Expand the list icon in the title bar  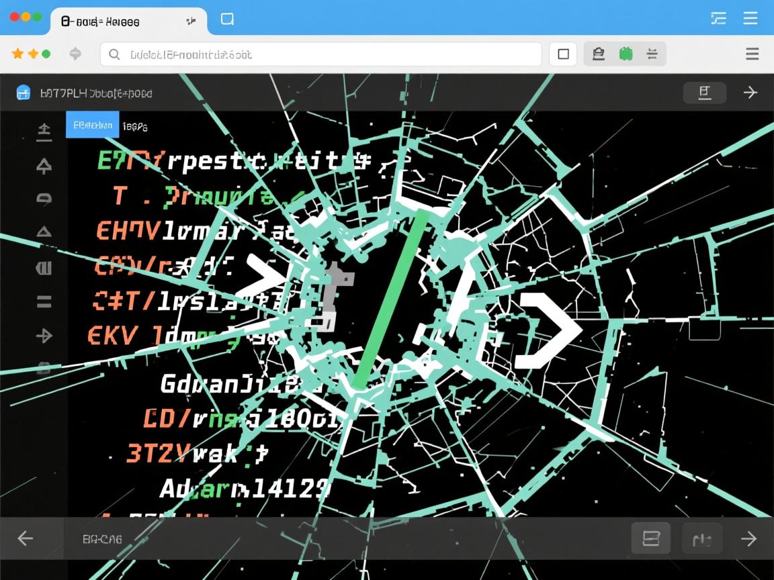(718, 18)
